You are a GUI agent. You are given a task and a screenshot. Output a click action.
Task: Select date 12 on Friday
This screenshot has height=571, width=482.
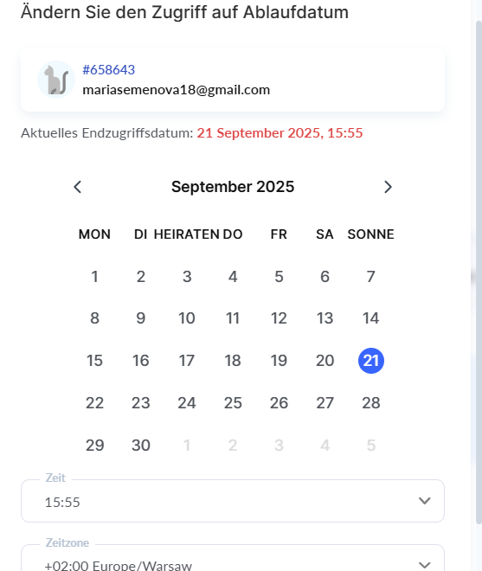(x=279, y=318)
